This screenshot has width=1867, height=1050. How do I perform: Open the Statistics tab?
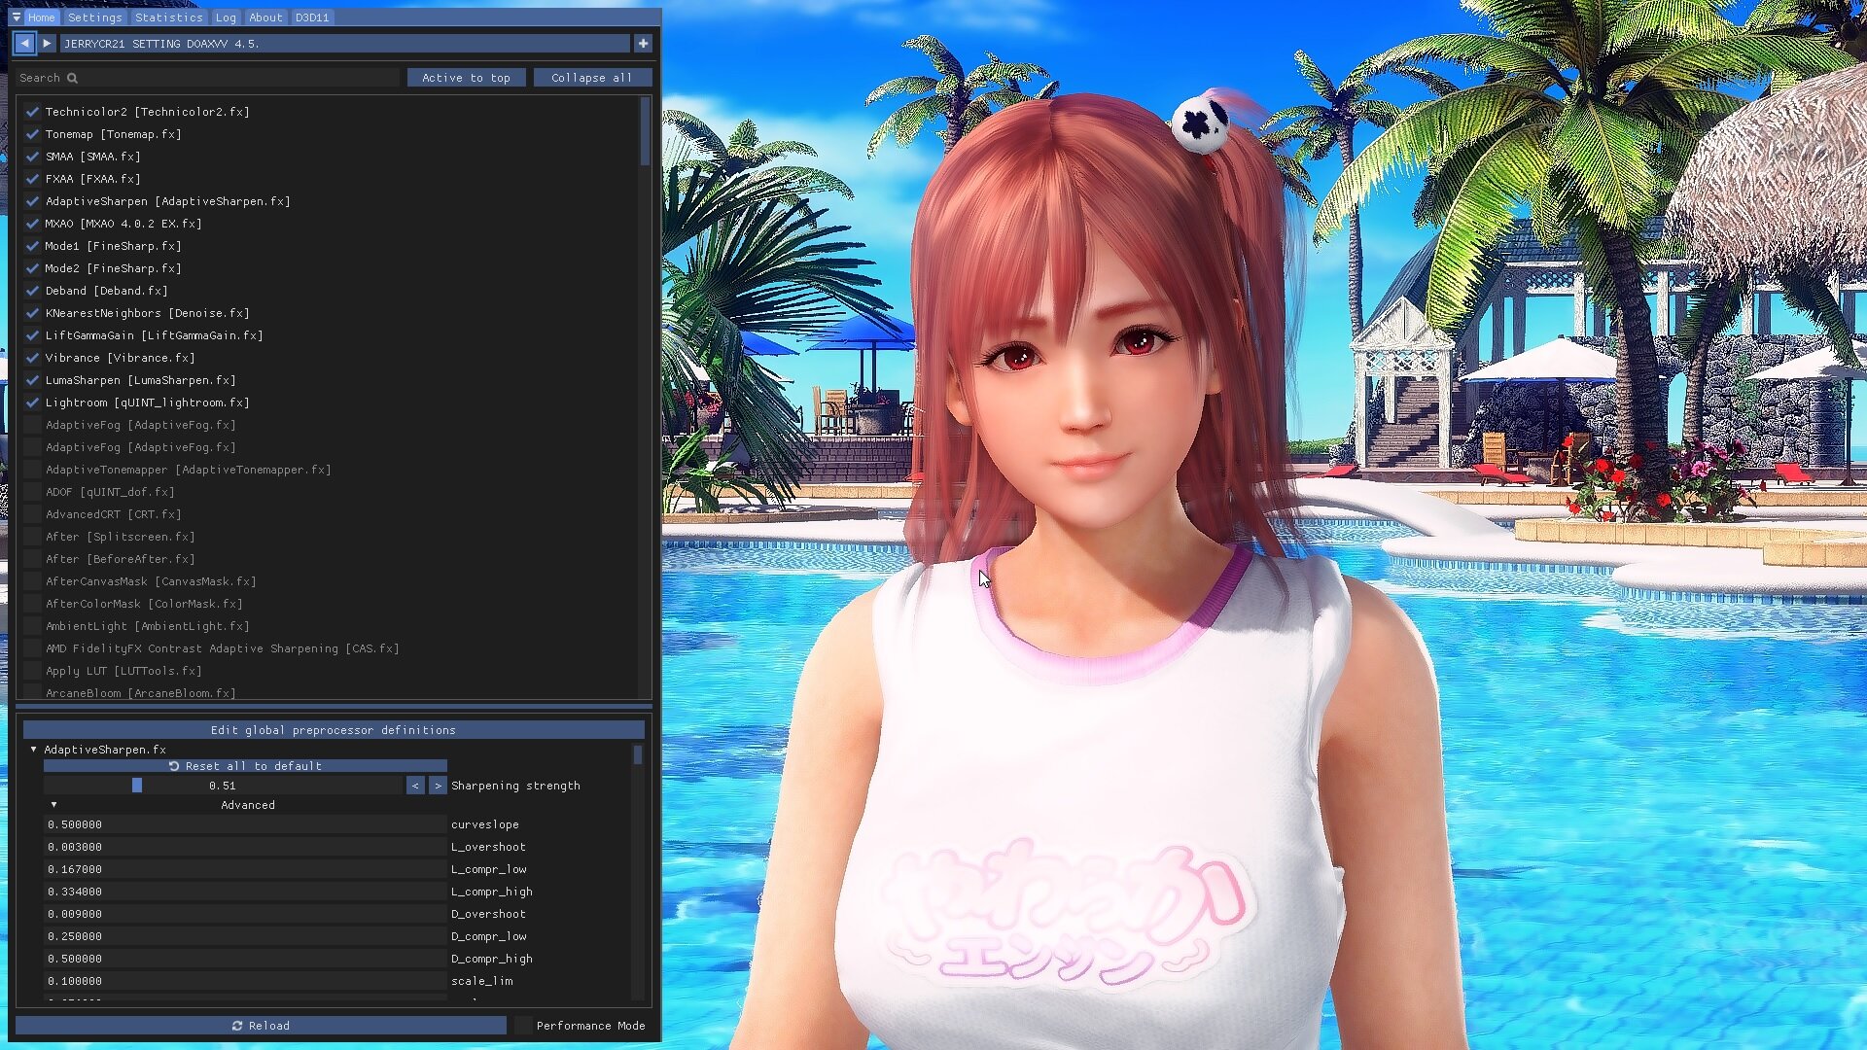[x=169, y=17]
